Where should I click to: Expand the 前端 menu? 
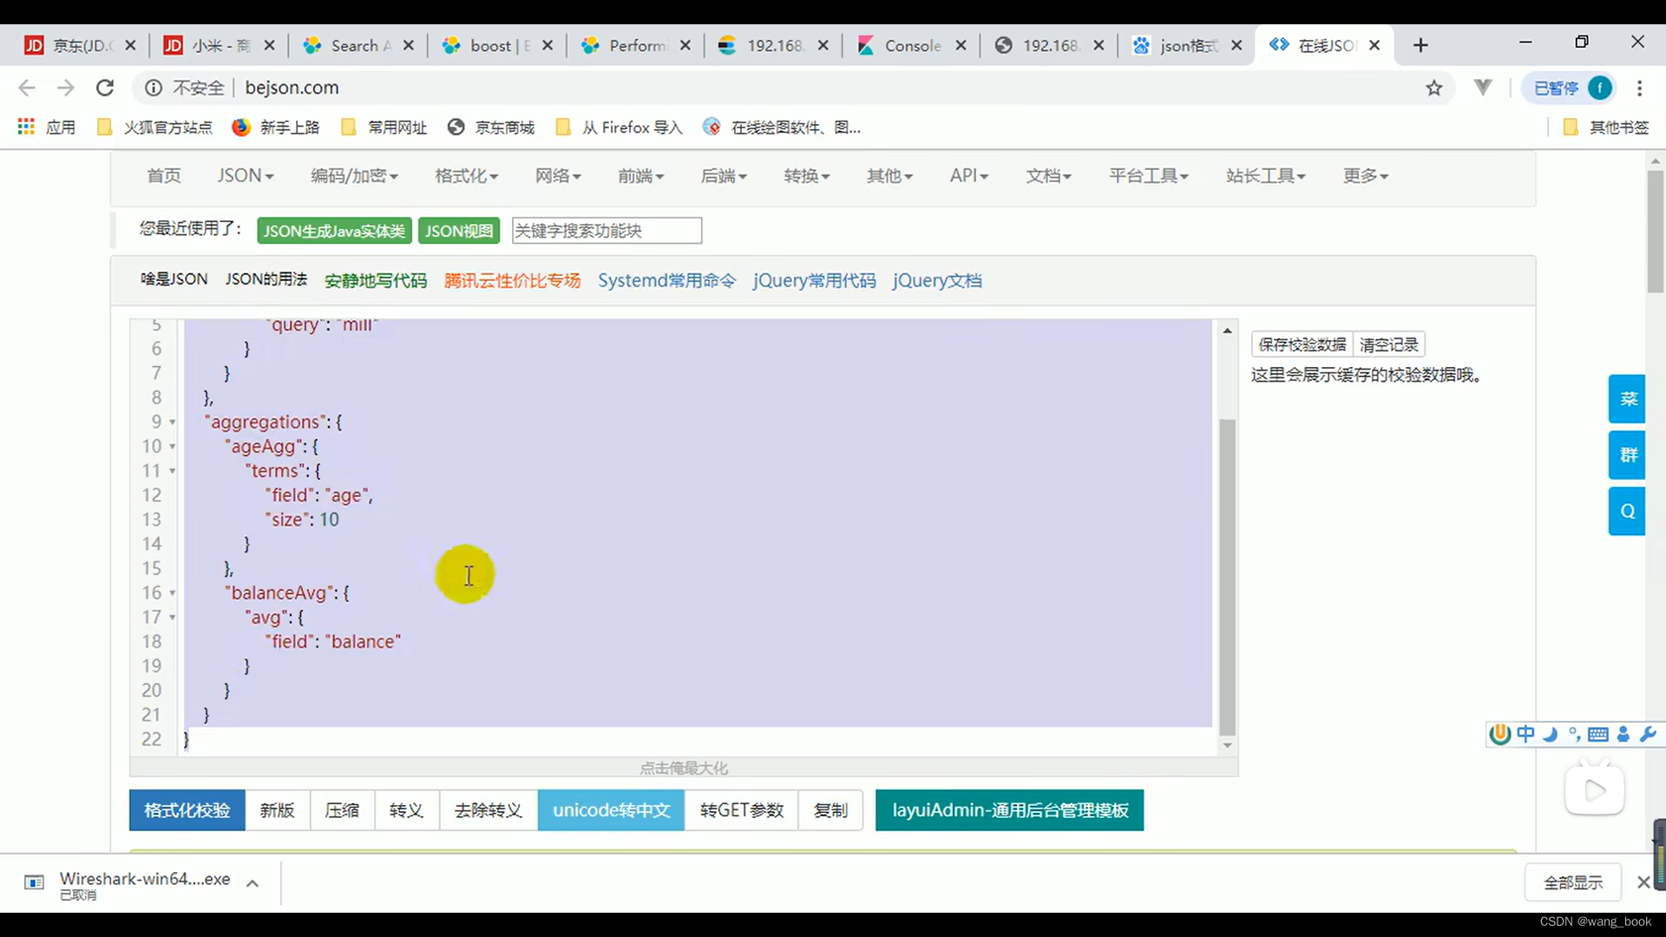pos(640,175)
